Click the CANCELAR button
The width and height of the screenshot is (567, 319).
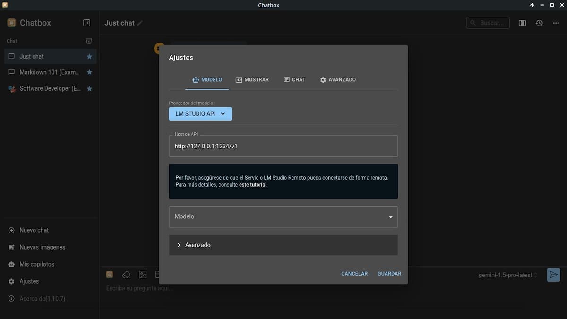(x=354, y=274)
